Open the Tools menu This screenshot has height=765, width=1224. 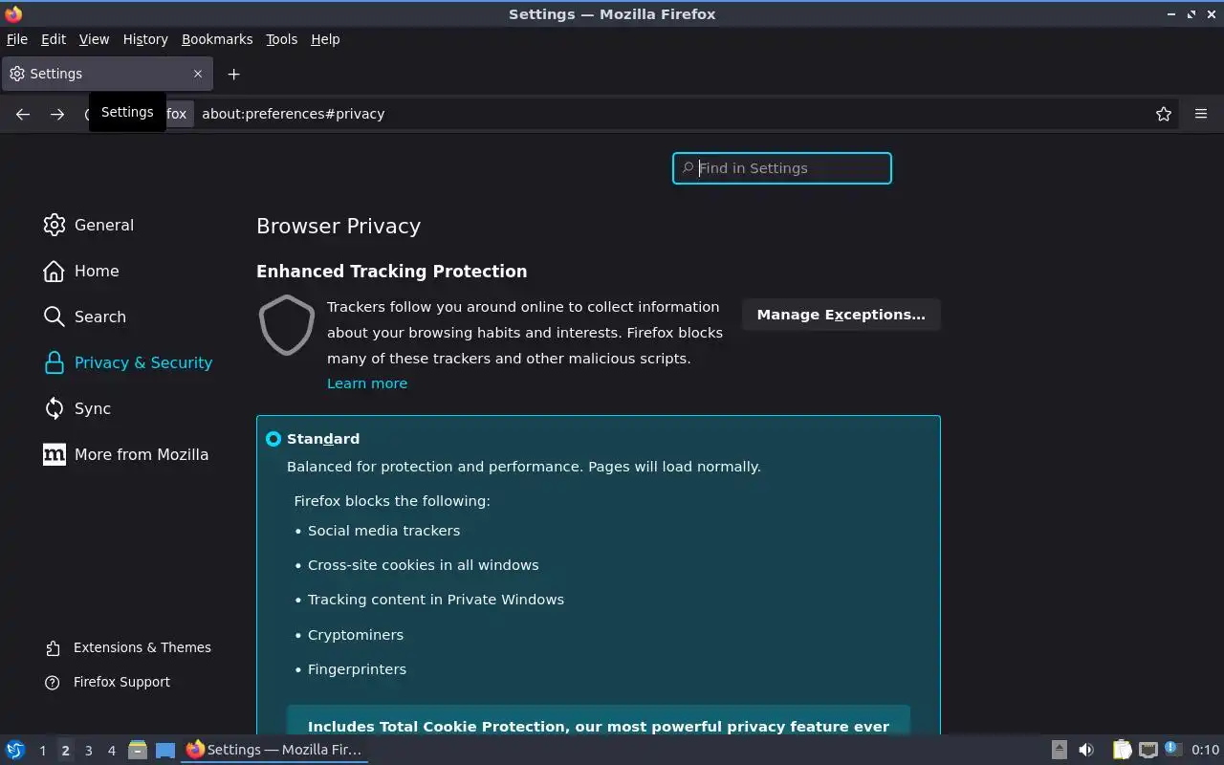pos(281,39)
